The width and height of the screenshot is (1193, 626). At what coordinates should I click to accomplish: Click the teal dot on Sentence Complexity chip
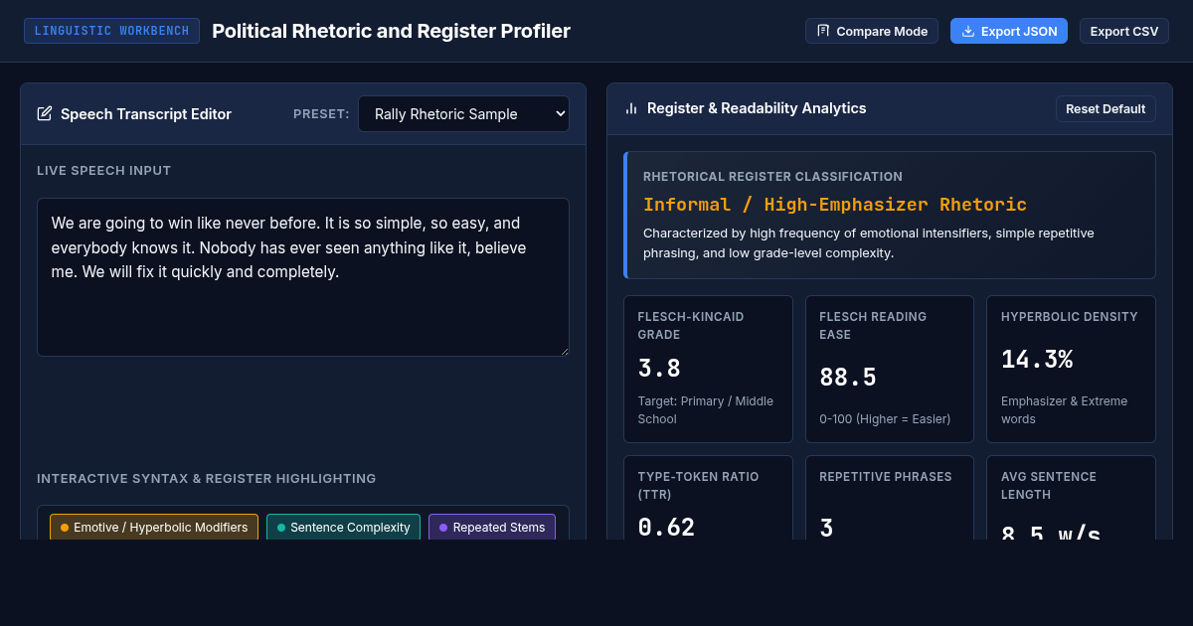click(281, 528)
